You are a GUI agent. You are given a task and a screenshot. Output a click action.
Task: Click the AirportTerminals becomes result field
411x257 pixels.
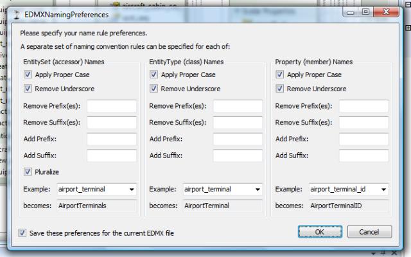pos(97,206)
